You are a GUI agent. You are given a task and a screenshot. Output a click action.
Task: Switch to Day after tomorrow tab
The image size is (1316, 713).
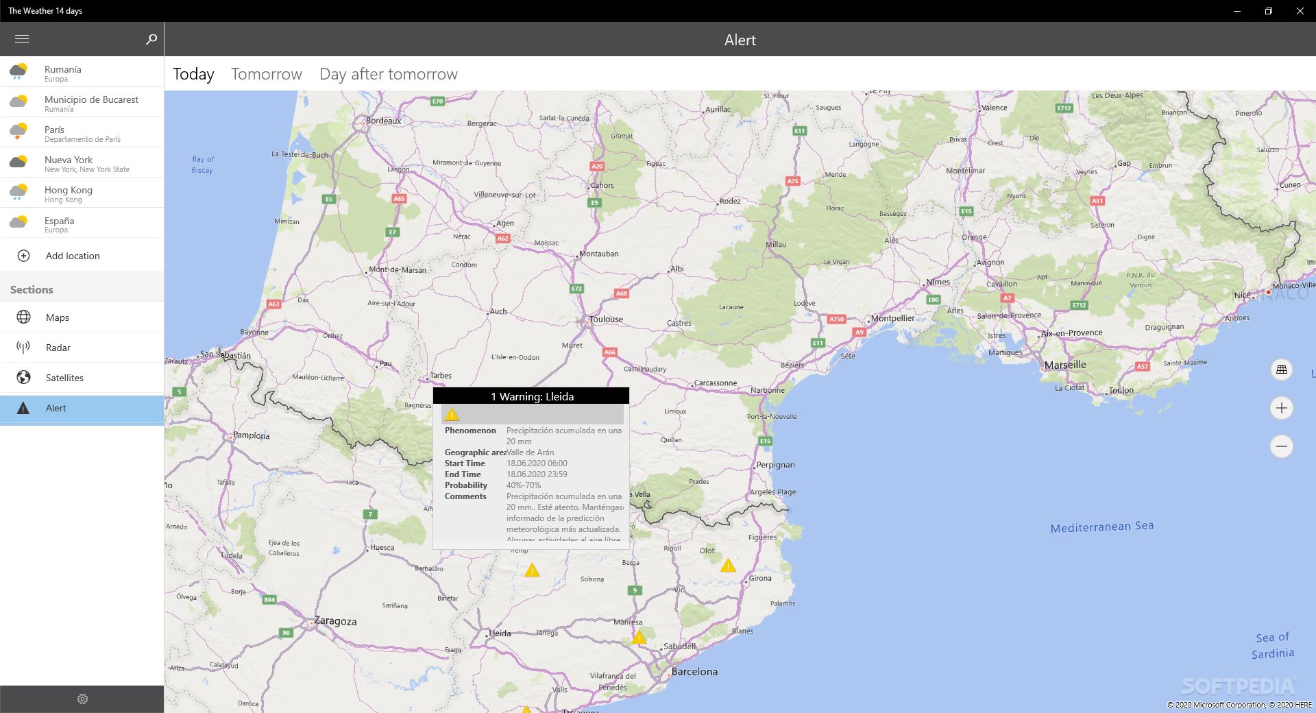389,74
